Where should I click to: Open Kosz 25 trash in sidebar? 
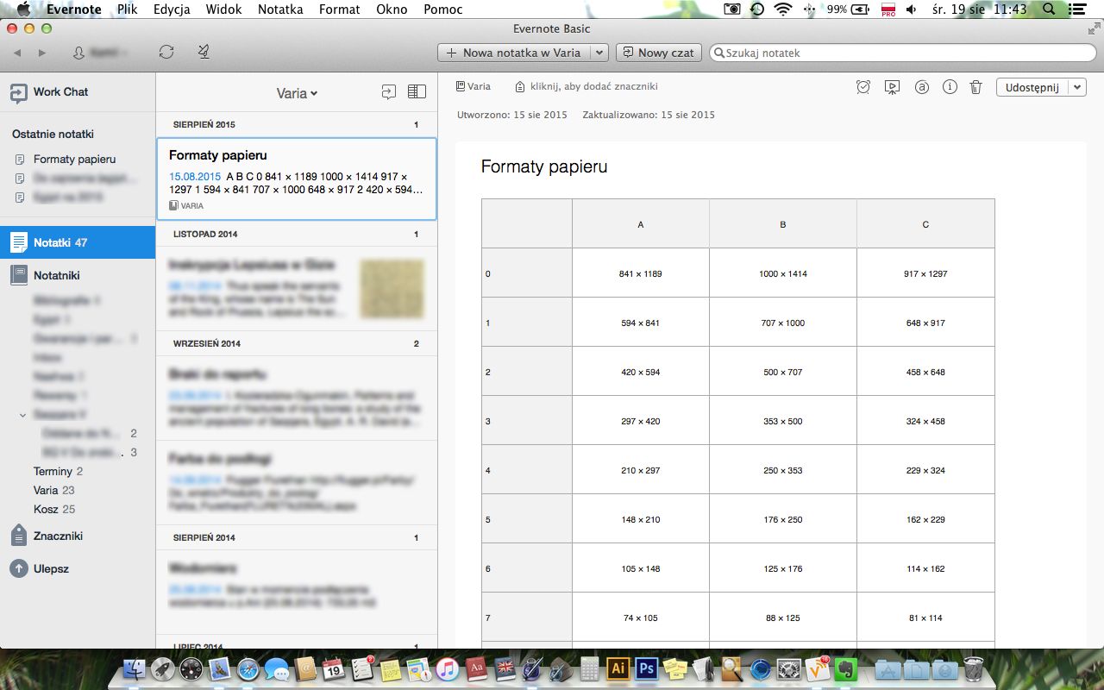(54, 509)
